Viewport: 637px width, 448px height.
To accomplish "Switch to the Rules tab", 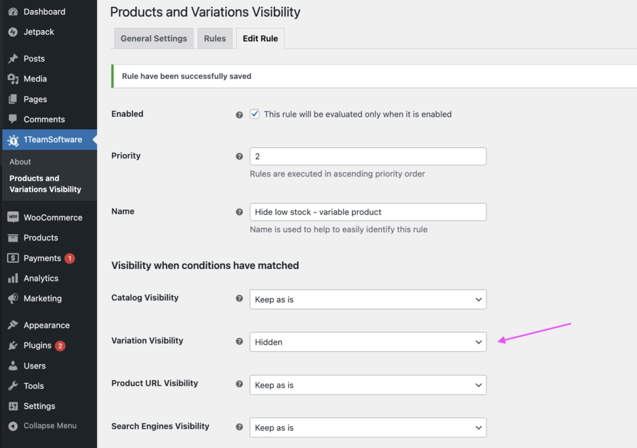I will 215,39.
